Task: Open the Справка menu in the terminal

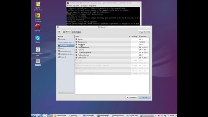Action: (92, 6)
